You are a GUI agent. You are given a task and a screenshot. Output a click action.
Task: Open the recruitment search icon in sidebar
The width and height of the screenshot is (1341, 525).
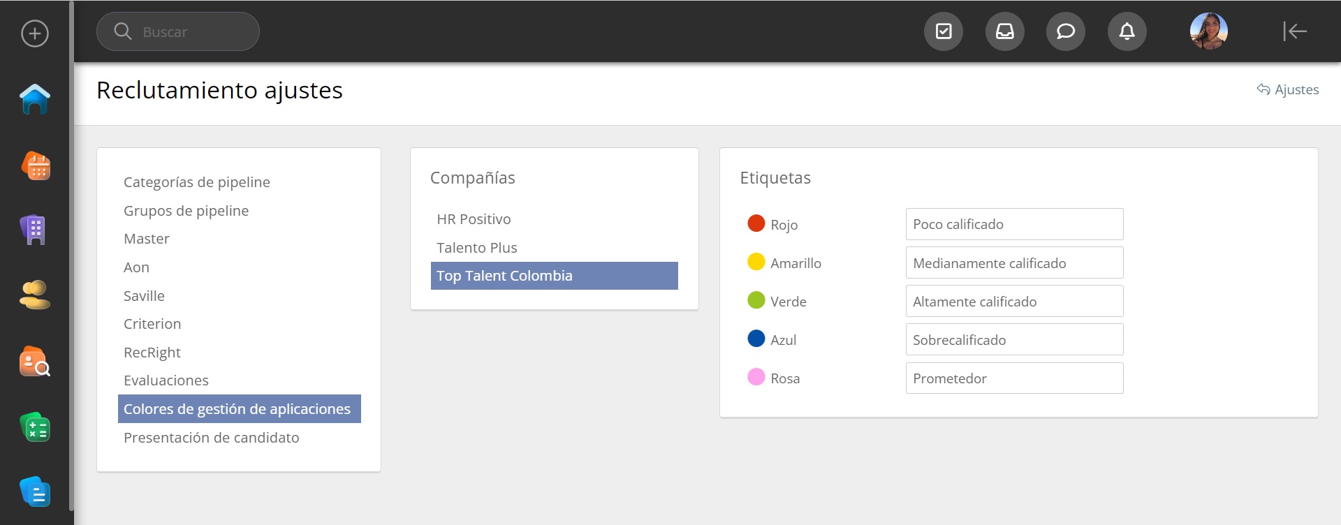[x=35, y=362]
